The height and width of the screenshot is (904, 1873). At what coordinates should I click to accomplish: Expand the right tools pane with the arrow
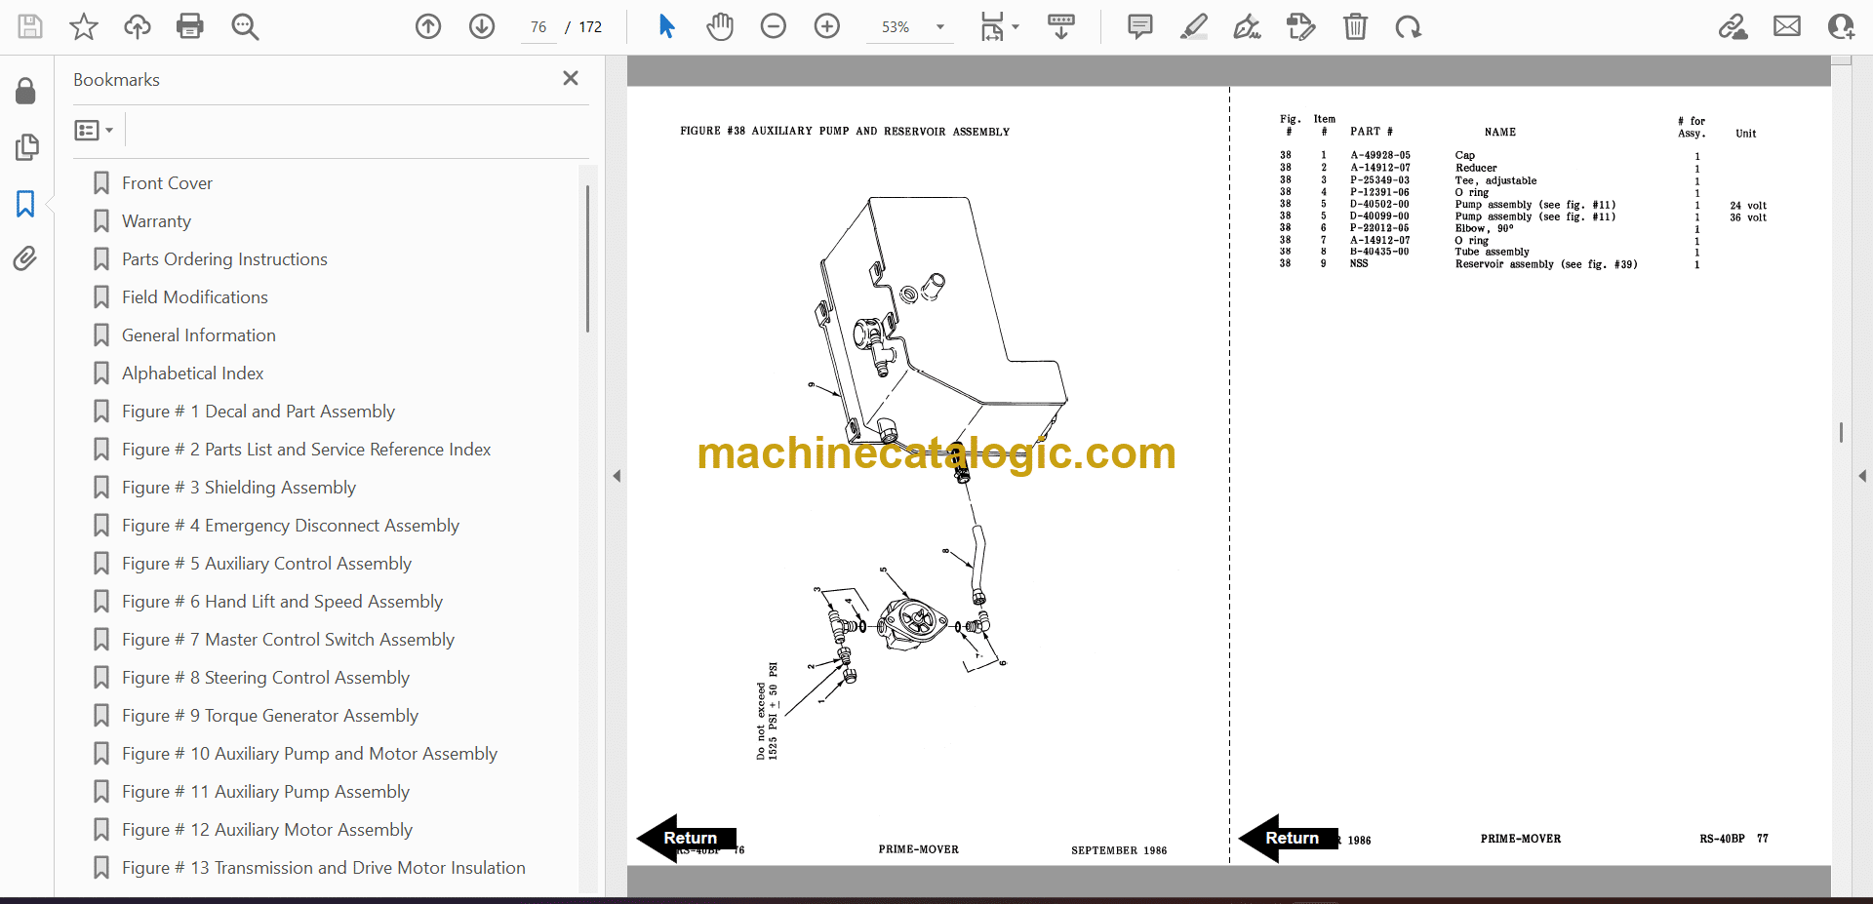click(x=1862, y=476)
